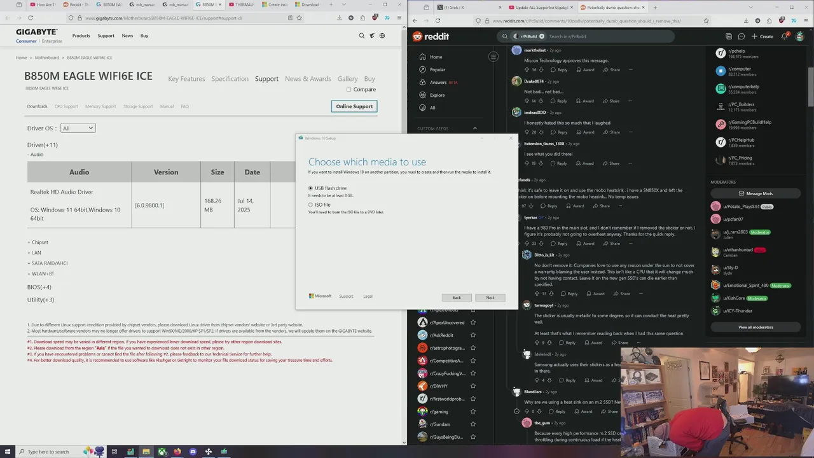The width and height of the screenshot is (814, 458).
Task: Open Popular in Reddit sidebar
Action: point(438,70)
